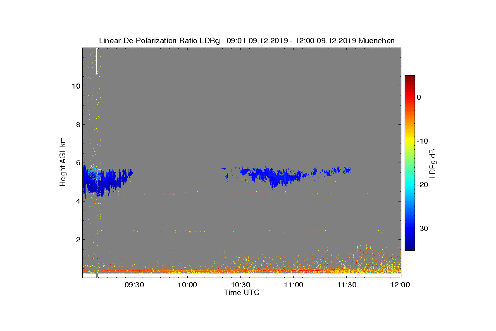Click the colorbar tick label "0"
Screen dimensions: 496x331
point(419,97)
